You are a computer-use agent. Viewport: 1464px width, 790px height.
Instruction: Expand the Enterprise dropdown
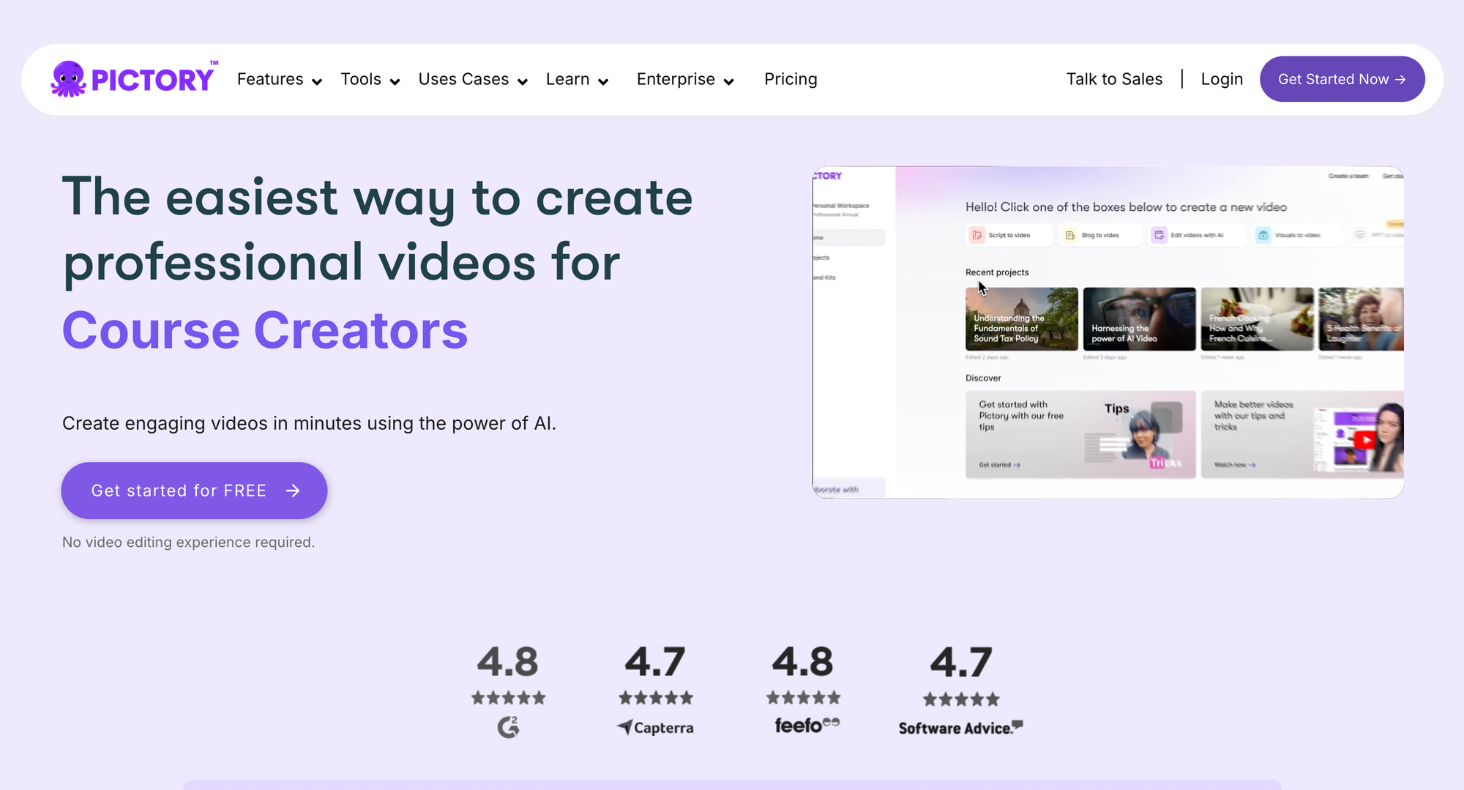point(685,79)
